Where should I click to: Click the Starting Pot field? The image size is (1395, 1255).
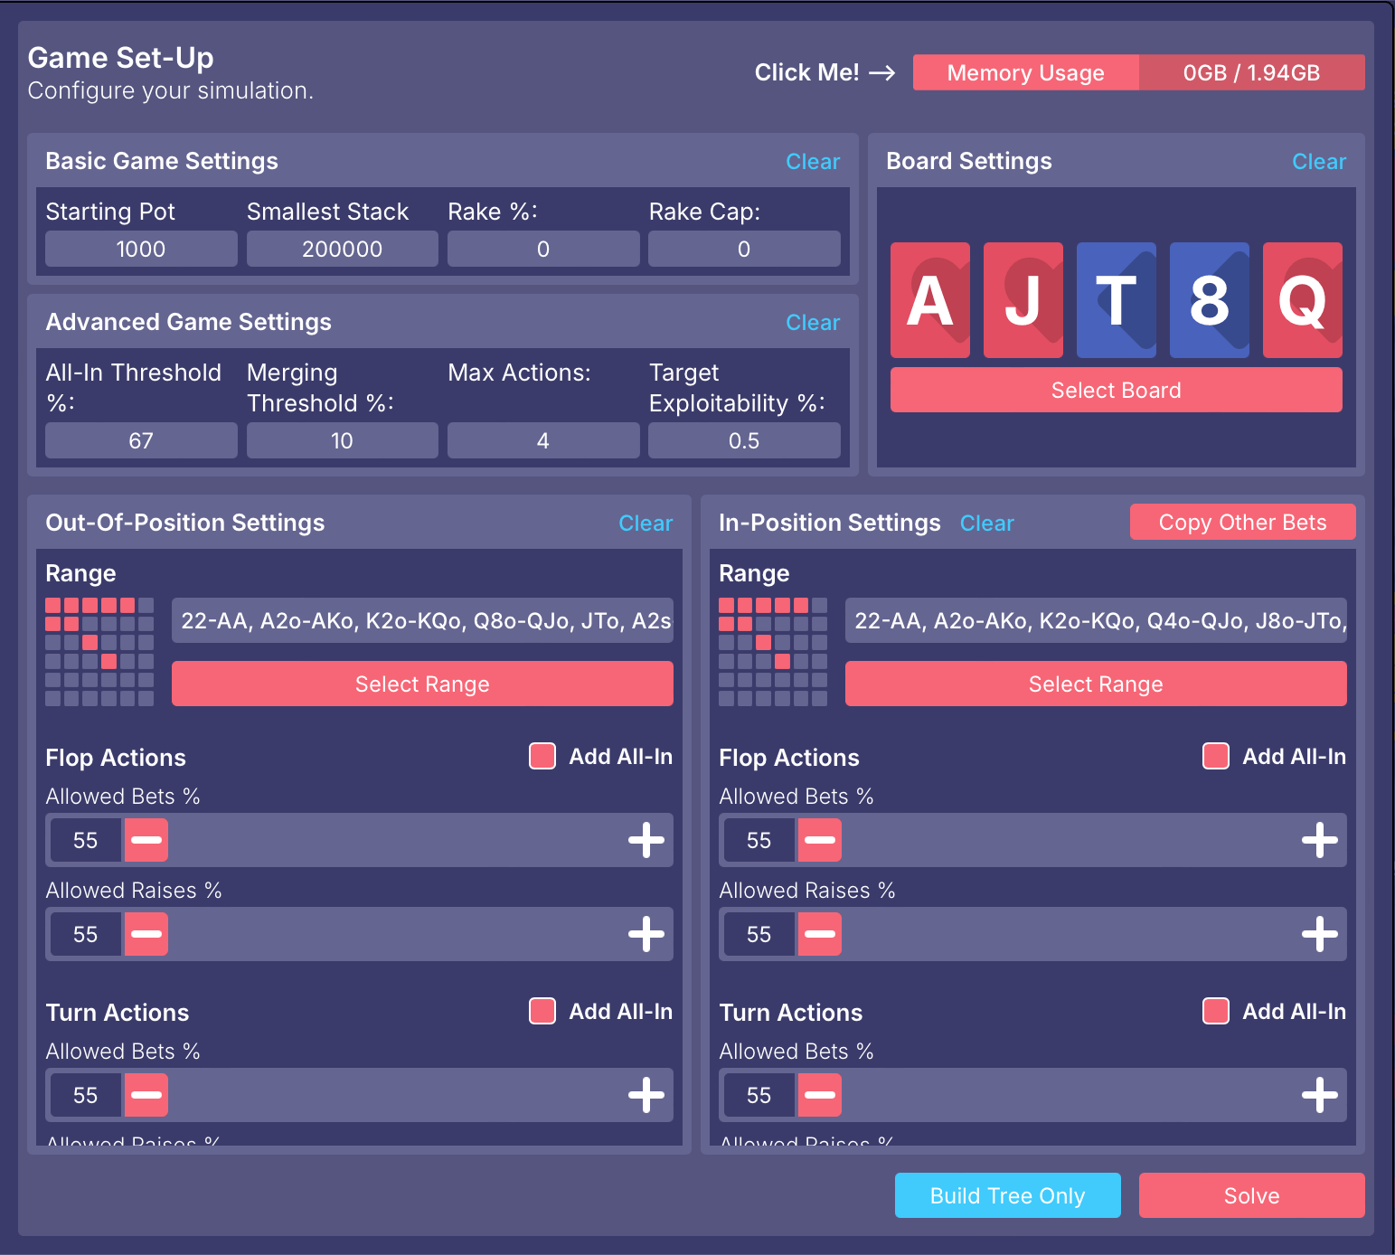click(x=141, y=249)
